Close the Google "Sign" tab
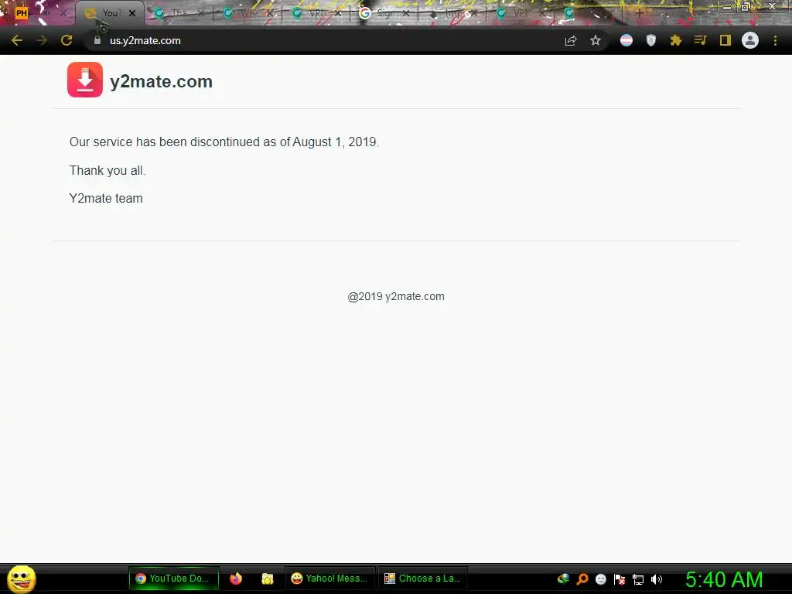The width and height of the screenshot is (792, 594). 406,13
